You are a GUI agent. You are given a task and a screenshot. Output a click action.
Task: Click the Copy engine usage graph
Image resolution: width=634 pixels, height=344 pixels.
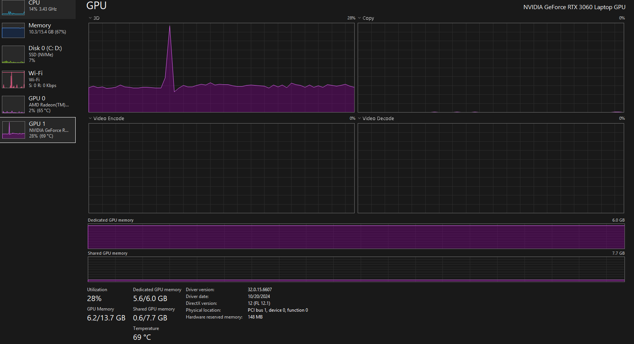click(x=491, y=68)
